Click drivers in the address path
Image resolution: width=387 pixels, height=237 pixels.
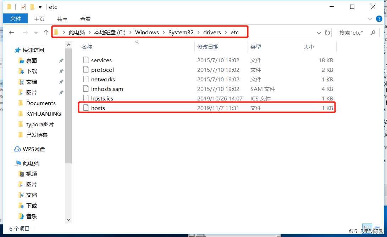pyautogui.click(x=212, y=33)
